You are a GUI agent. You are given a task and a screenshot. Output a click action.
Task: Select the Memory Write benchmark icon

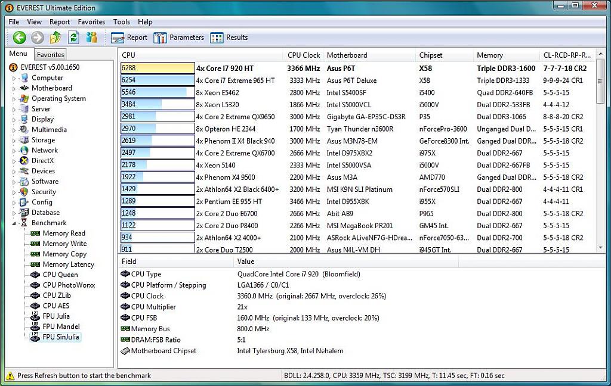[35, 244]
